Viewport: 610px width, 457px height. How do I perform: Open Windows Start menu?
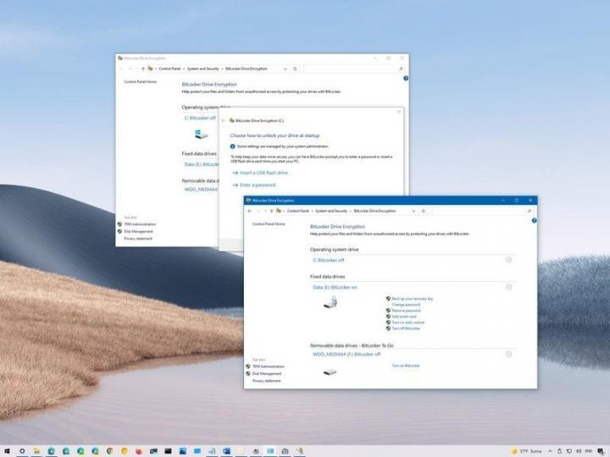tap(7, 451)
